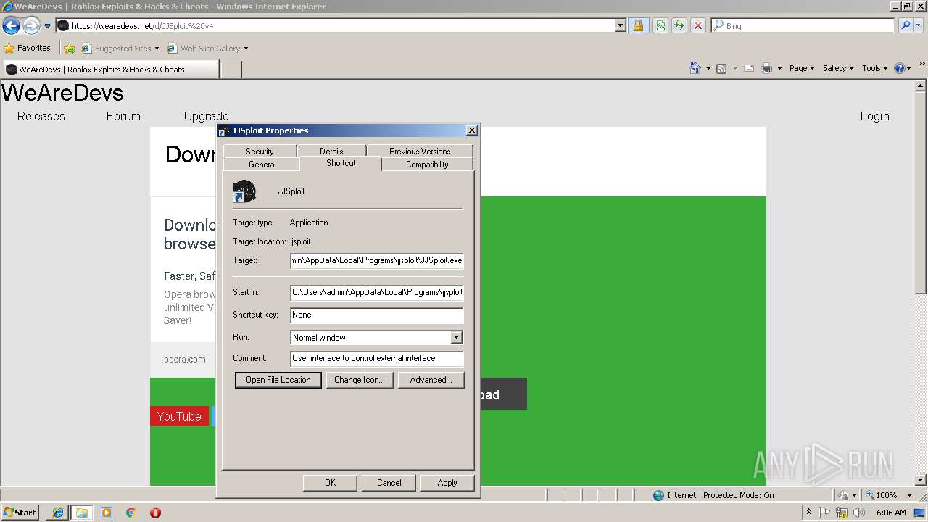Click the Forum link on webpage
Image resolution: width=928 pixels, height=522 pixels.
click(123, 116)
